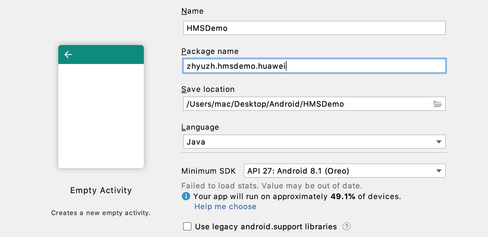Image resolution: width=488 pixels, height=237 pixels.
Task: Click the Name field label
Action: pos(192,11)
